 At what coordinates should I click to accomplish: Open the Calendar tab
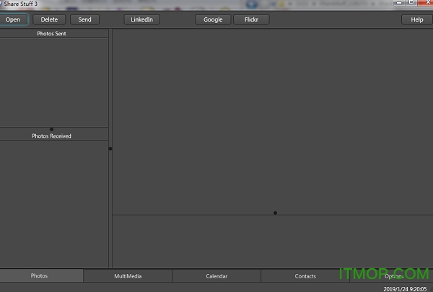click(216, 276)
